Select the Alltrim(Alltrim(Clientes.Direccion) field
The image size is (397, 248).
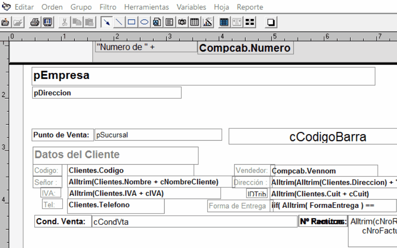pyautogui.click(x=334, y=183)
